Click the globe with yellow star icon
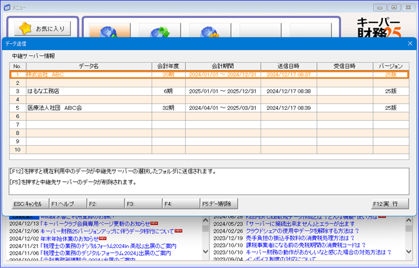419x268 pixels. pos(210,30)
